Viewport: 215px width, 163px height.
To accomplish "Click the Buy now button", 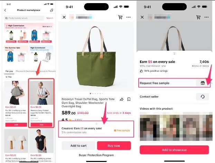I will [114, 146].
